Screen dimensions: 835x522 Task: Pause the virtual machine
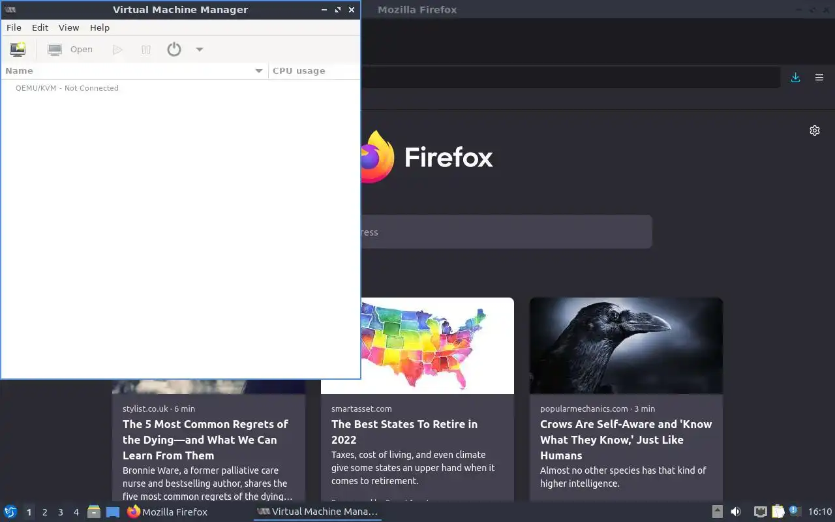click(x=146, y=49)
